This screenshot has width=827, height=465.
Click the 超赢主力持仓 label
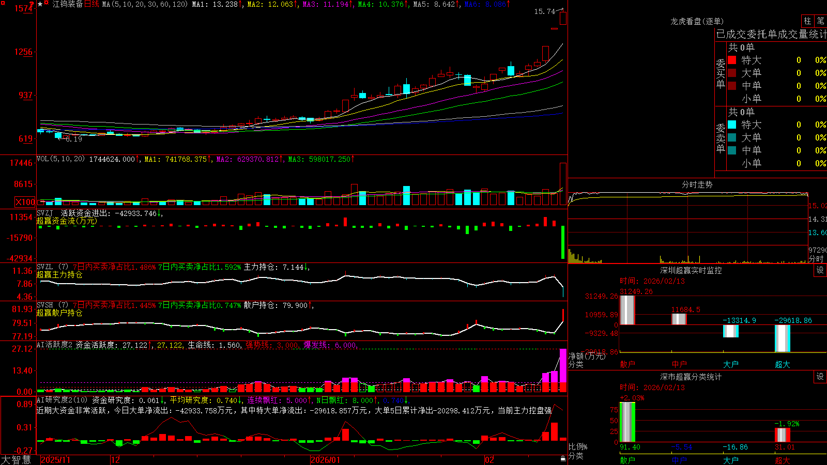(59, 275)
